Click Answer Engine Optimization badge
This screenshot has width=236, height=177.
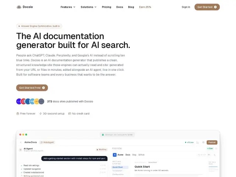pos(39,26)
